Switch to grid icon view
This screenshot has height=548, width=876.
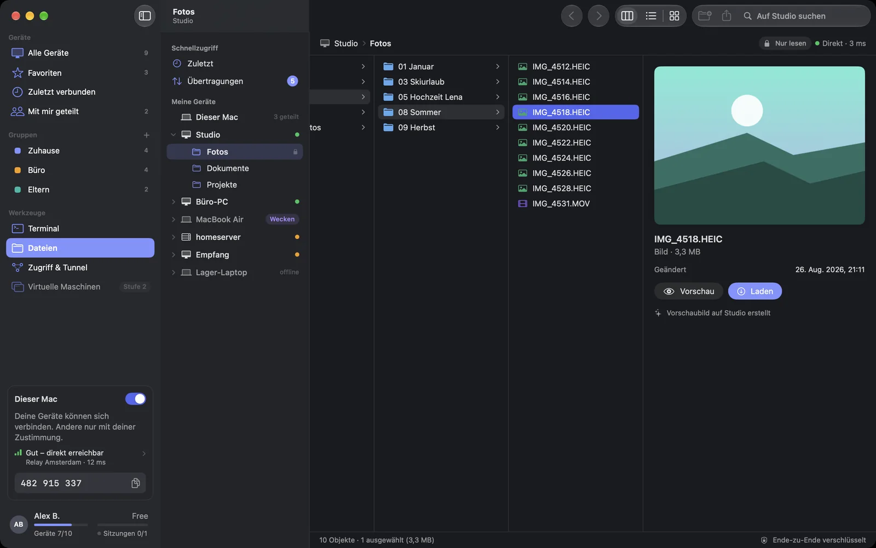[675, 16]
